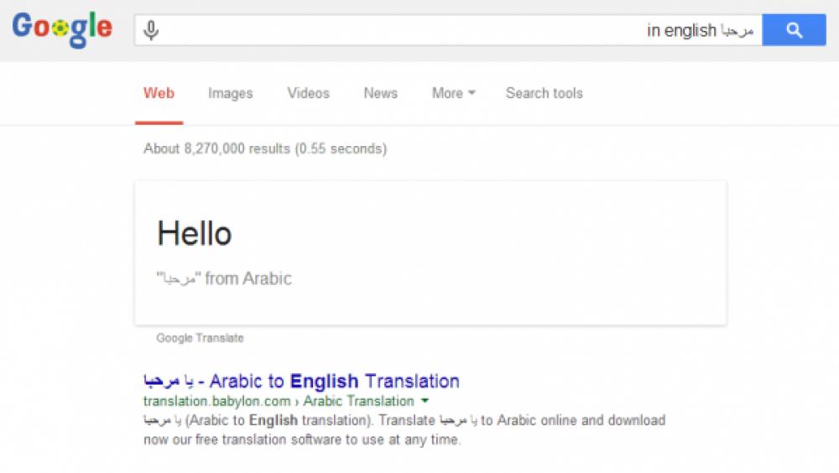Screen dimensions: 839x473
Task: Switch to the Images tab
Action: (230, 93)
